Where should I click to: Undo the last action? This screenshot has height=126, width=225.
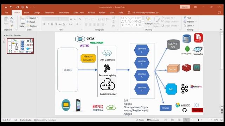[x=11, y=7]
